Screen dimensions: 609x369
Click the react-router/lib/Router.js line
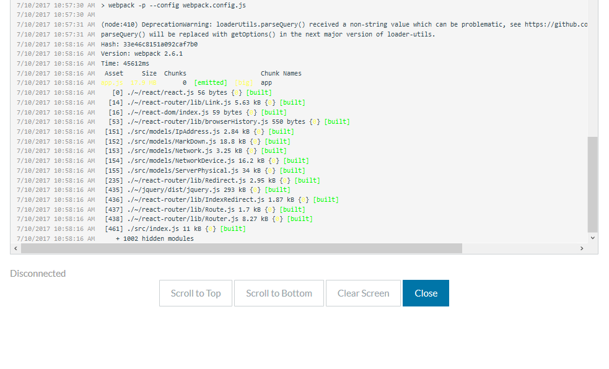pos(209,219)
